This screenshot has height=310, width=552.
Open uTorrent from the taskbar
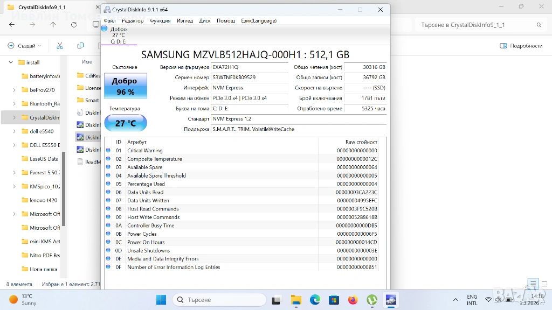coord(371,300)
